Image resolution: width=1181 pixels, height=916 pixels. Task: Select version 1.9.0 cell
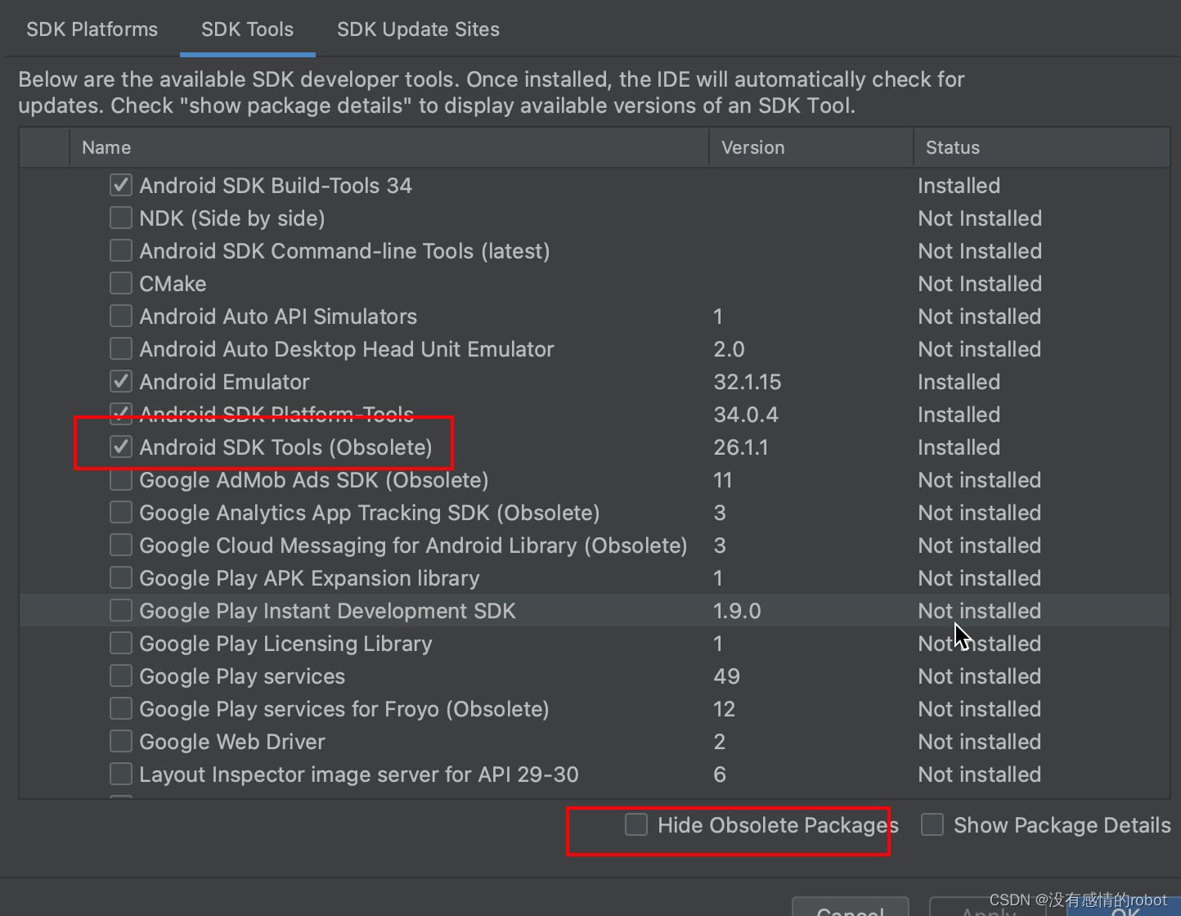[x=737, y=611]
